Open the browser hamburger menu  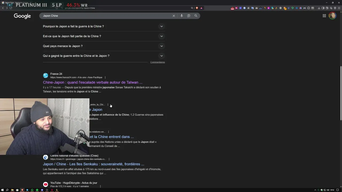(x=339, y=8)
